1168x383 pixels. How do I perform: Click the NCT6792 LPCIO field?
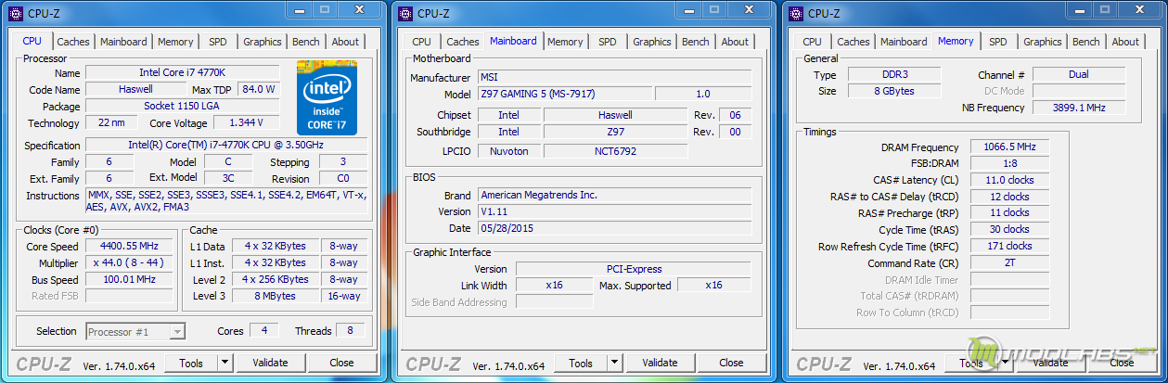(x=615, y=150)
